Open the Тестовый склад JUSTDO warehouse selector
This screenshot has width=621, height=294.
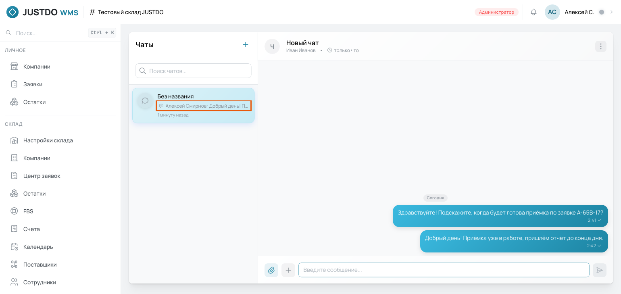point(126,12)
